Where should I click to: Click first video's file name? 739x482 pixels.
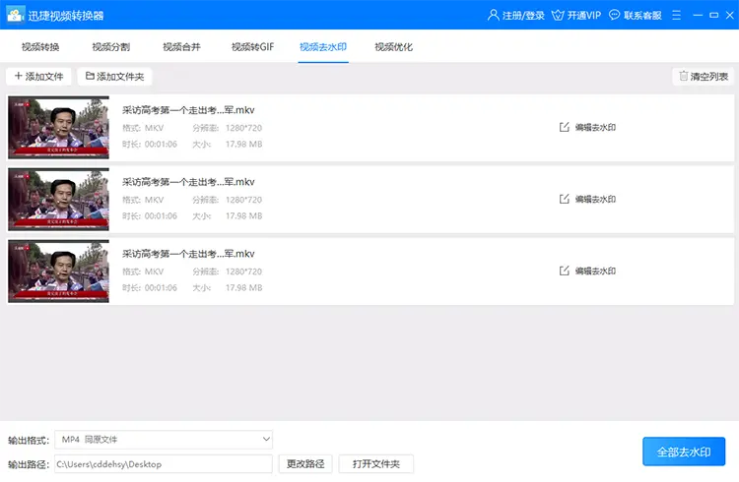point(188,110)
